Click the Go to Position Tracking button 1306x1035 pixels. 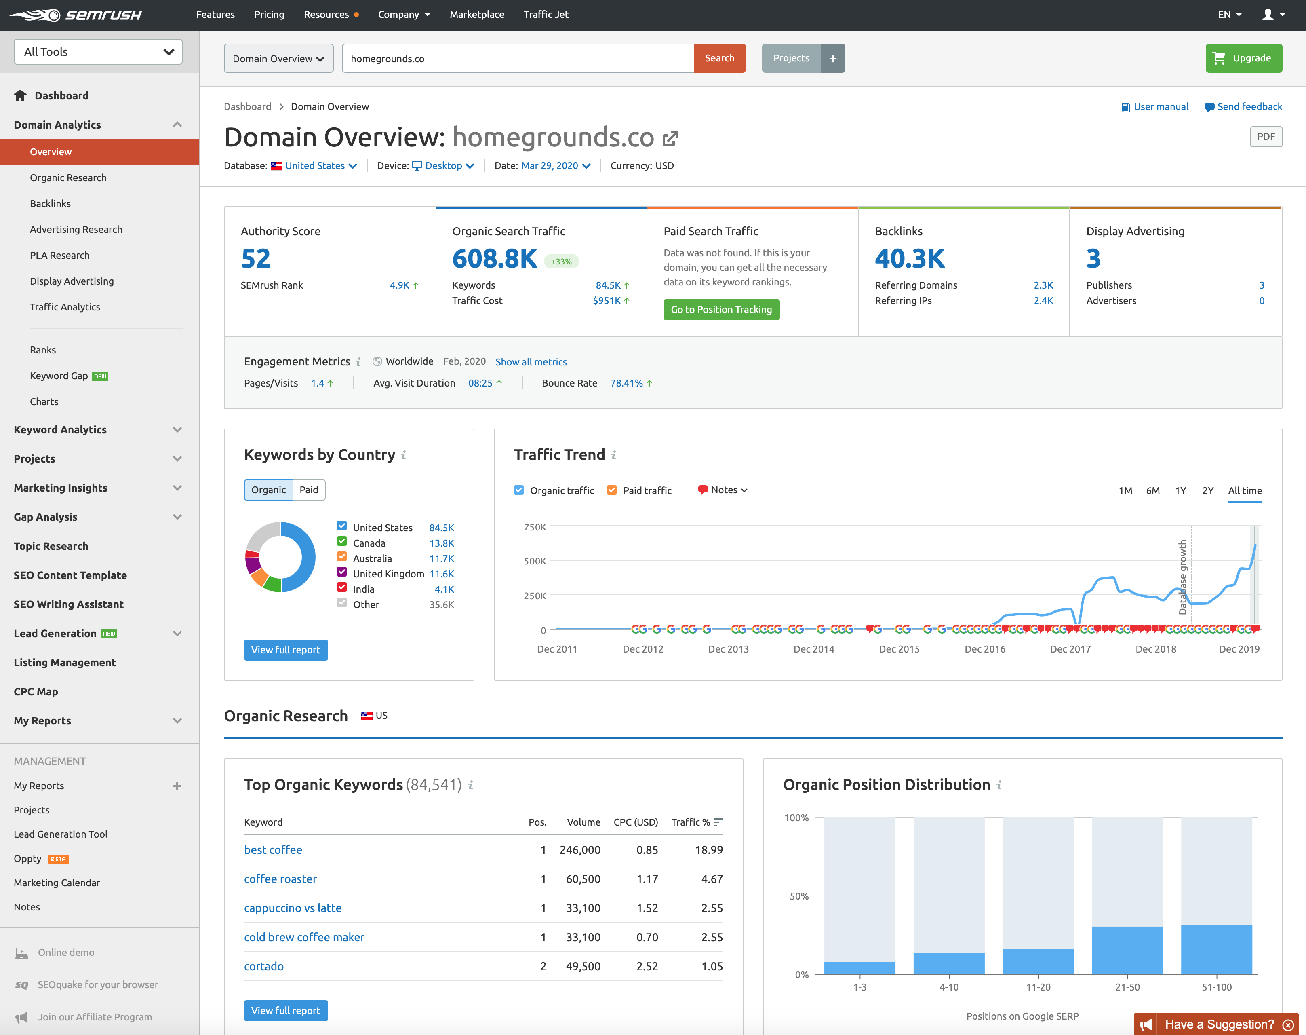click(721, 310)
